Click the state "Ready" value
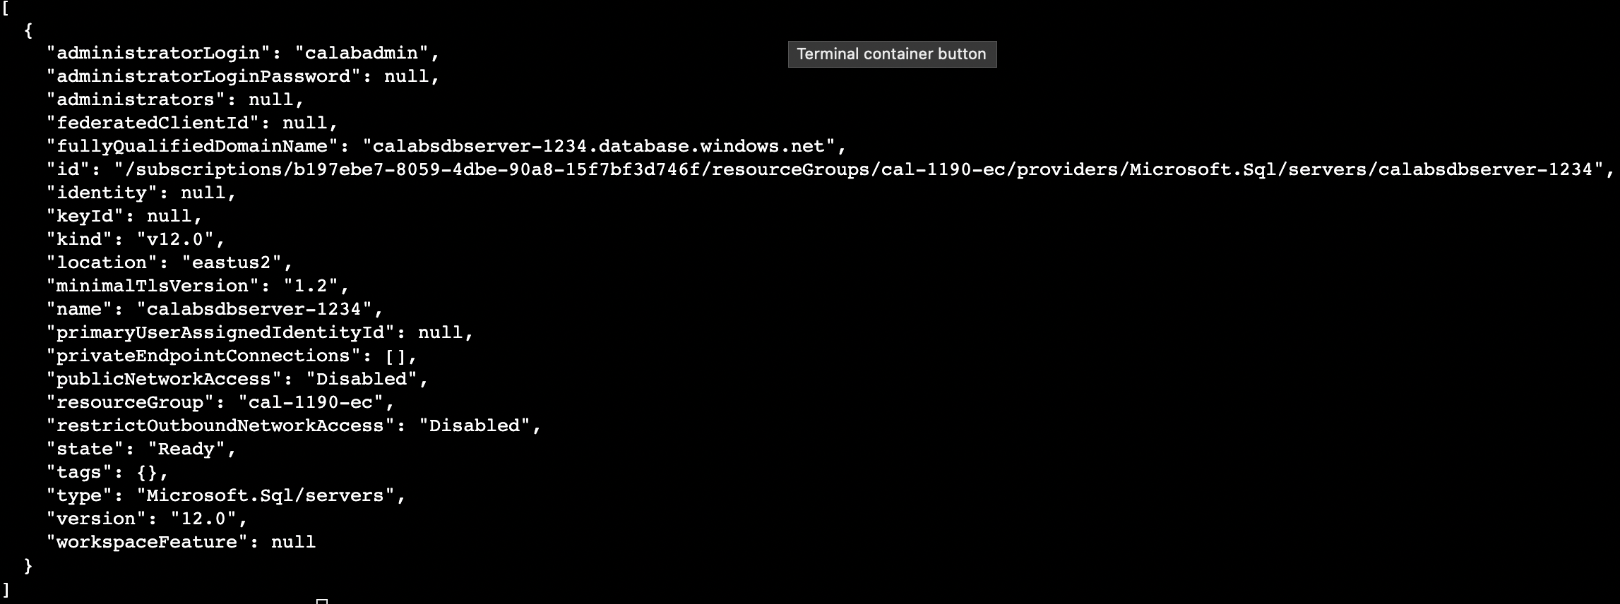This screenshot has width=1620, height=604. pos(186,449)
